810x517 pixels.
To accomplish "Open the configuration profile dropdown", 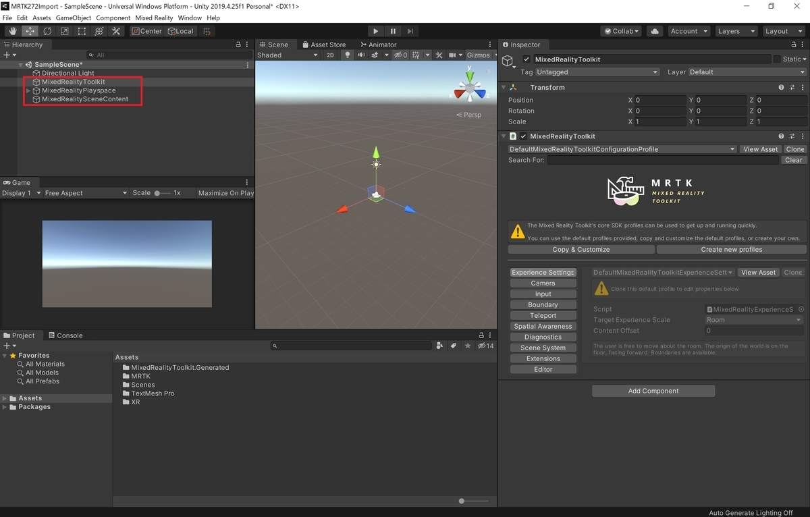I will [622, 149].
